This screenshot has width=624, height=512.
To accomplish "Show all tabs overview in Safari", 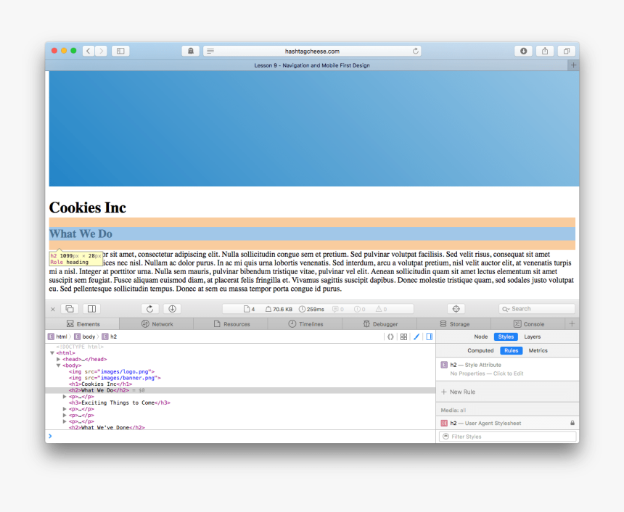I will 566,51.
